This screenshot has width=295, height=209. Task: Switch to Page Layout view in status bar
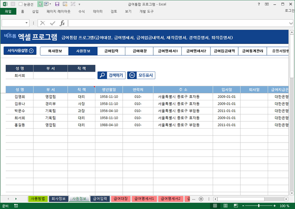coord(226,206)
